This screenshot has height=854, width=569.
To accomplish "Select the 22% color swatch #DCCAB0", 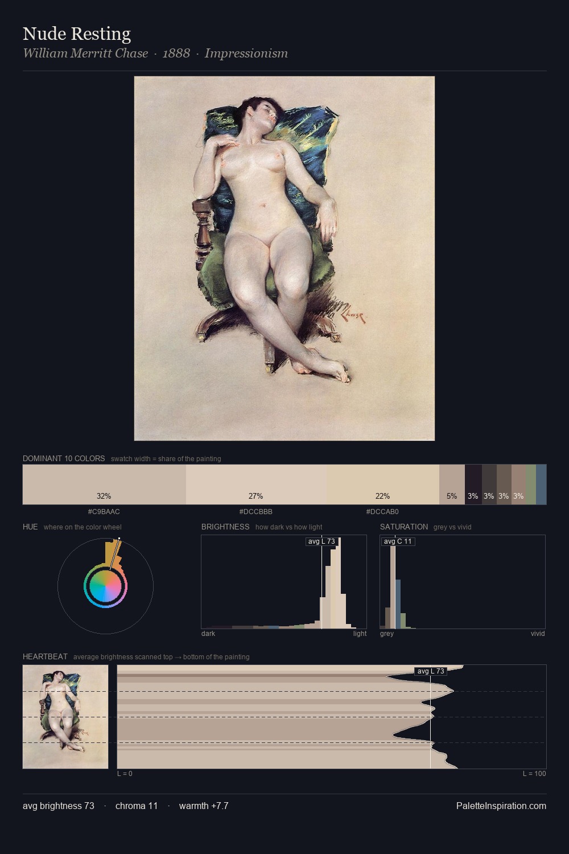I will coord(383,485).
